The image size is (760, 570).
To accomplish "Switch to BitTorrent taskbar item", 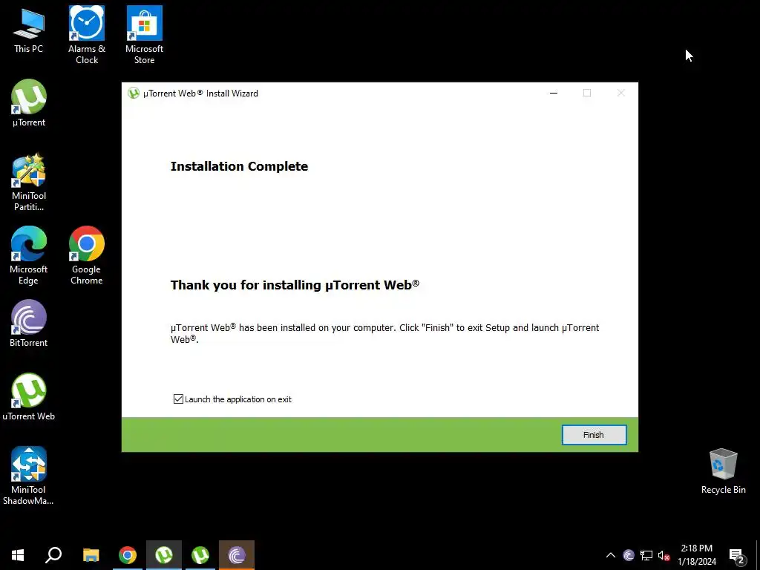I will coord(237,555).
